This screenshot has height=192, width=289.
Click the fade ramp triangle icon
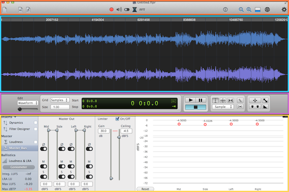(x=265, y=107)
